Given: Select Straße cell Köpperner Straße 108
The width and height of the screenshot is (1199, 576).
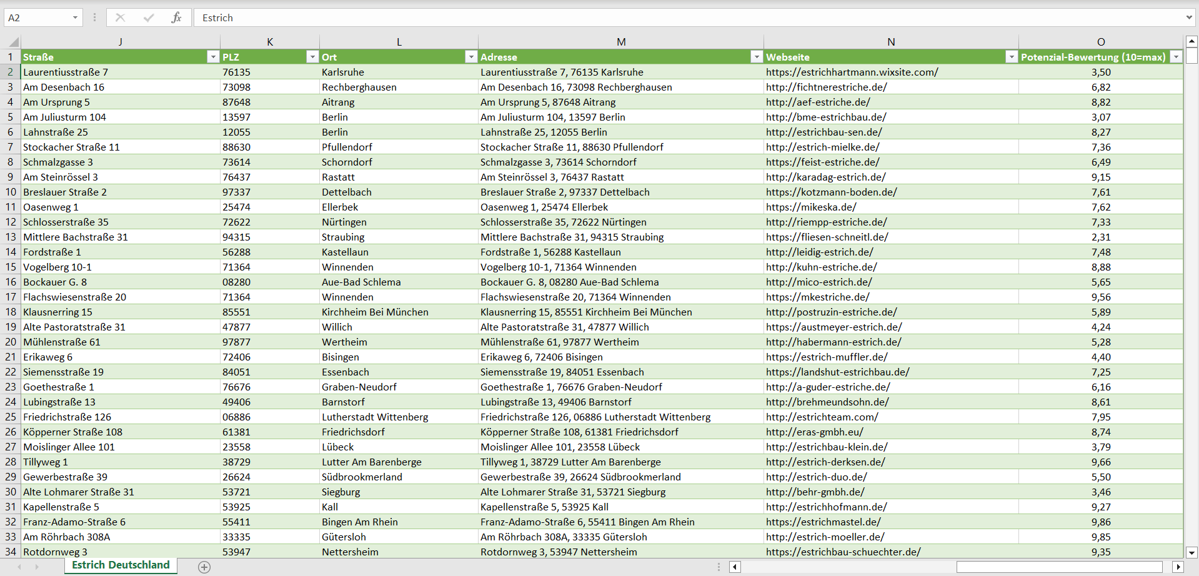Looking at the screenshot, I should click(121, 432).
